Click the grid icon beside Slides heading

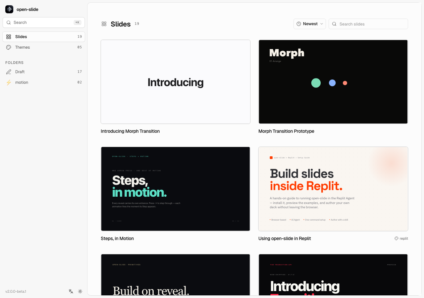[104, 24]
